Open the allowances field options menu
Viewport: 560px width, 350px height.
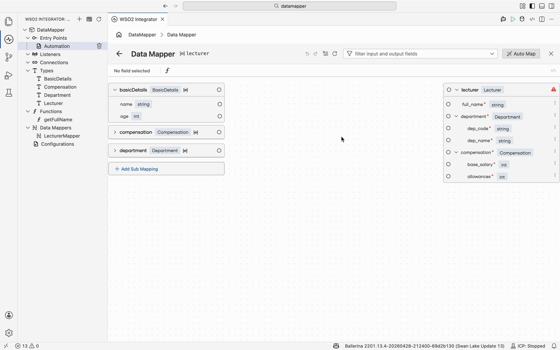(555, 175)
